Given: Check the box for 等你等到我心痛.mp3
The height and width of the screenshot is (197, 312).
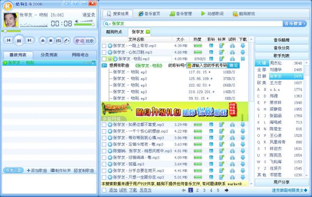Looking at the screenshot, I should [x=104, y=138].
